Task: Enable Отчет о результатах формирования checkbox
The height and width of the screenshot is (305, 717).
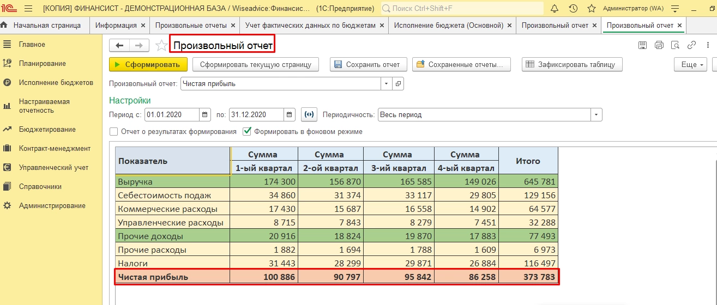Action: coord(114,132)
